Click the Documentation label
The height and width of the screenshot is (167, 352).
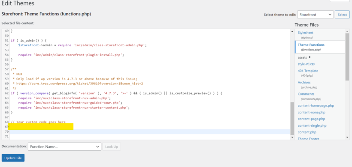(x=14, y=146)
